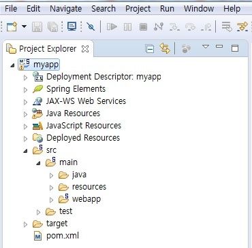Toggle Link with Editor icon
Screen dimensions: 252x248
[x=165, y=48]
